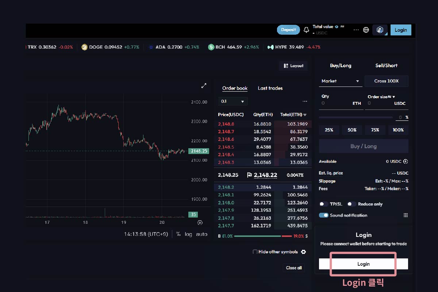Click the blue Deposit button
This screenshot has height=292, width=438.
[x=288, y=30]
